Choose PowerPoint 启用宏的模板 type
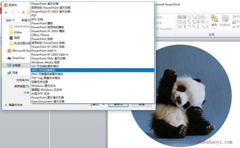 click(x=92, y=27)
